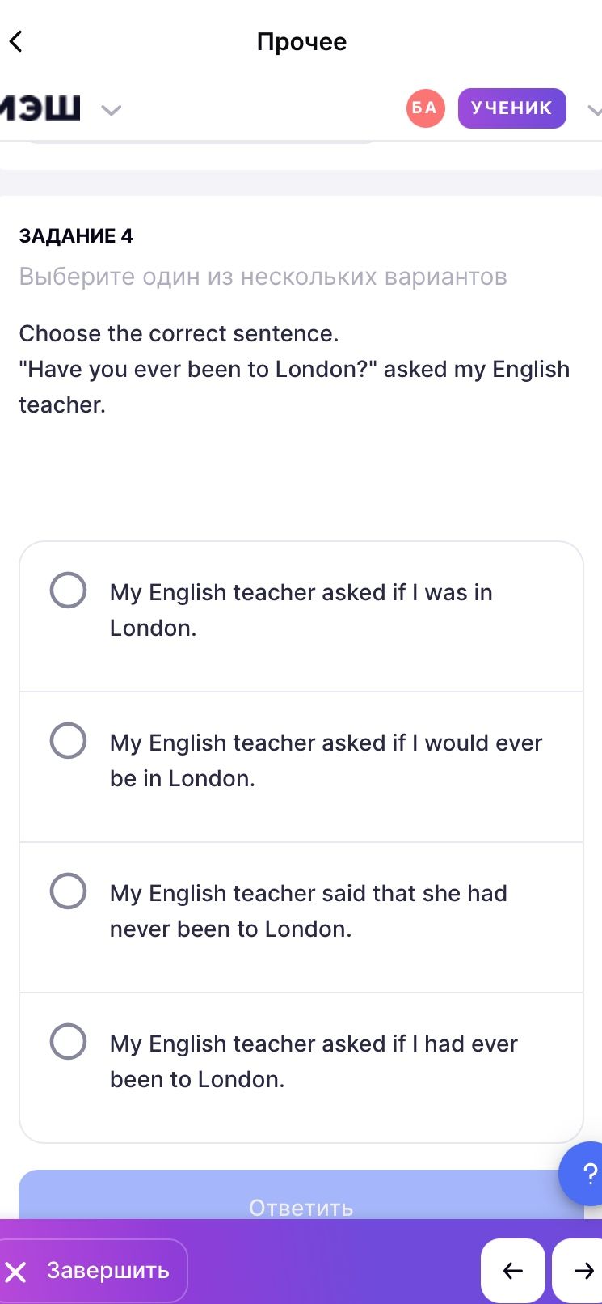Click the Завершить finish button
This screenshot has height=1304, width=602.
pos(94,1271)
